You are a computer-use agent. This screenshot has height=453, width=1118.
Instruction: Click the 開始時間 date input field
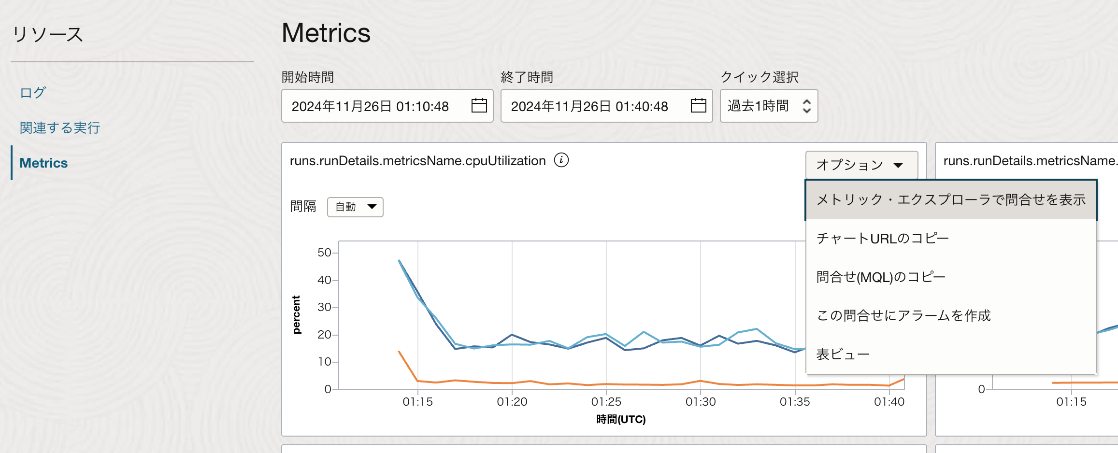coord(387,106)
